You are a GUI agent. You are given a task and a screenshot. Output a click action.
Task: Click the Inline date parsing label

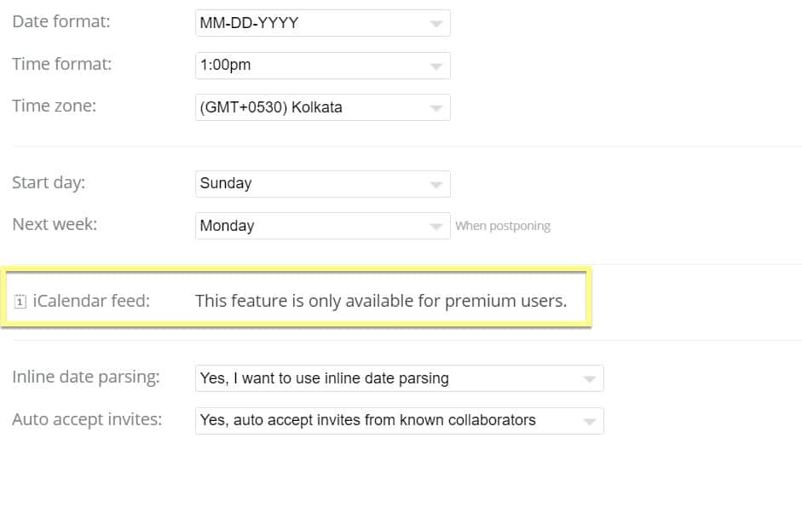86,377
